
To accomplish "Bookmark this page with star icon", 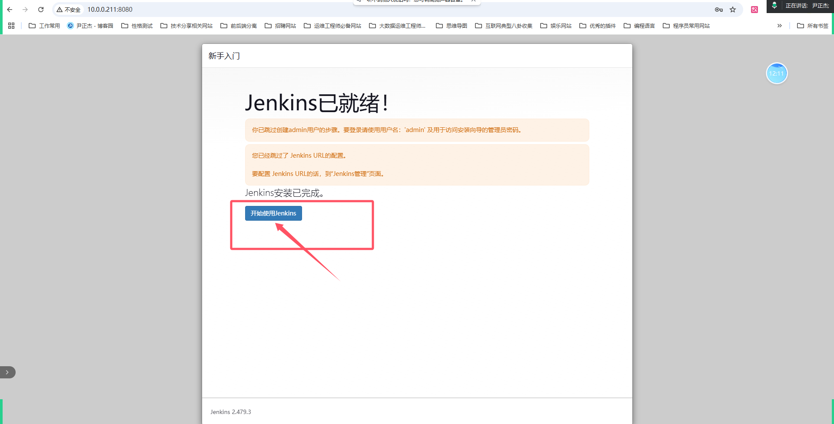I will pos(733,10).
